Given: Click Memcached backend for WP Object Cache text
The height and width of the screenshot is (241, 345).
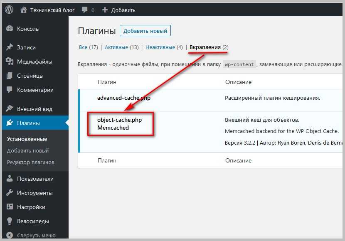Looking at the screenshot, I should coord(282,131).
